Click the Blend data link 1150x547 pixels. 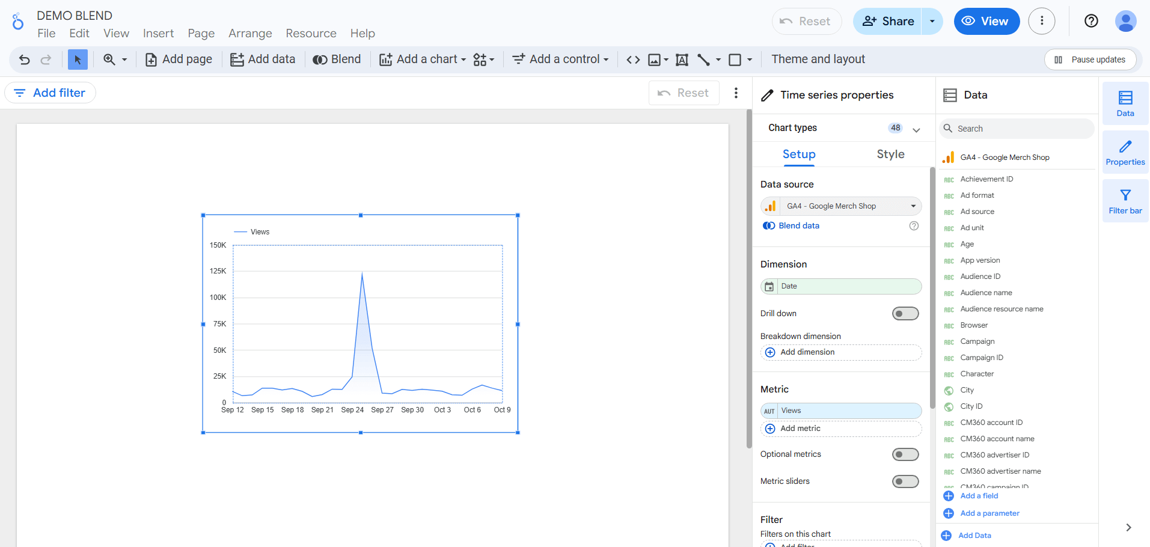click(x=798, y=226)
